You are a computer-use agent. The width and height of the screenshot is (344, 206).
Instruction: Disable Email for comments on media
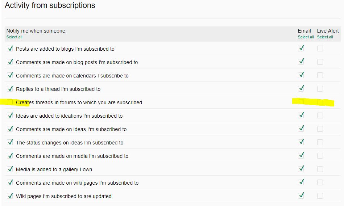[x=301, y=156]
